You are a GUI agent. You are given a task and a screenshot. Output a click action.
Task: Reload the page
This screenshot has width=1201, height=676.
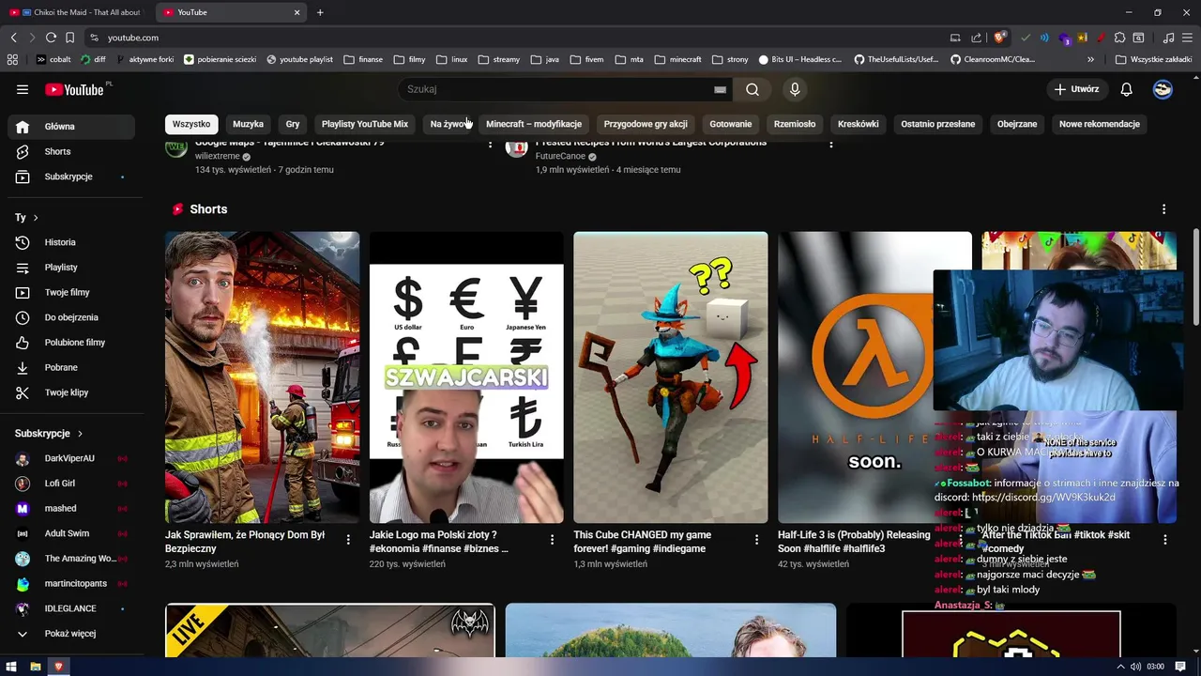point(51,38)
